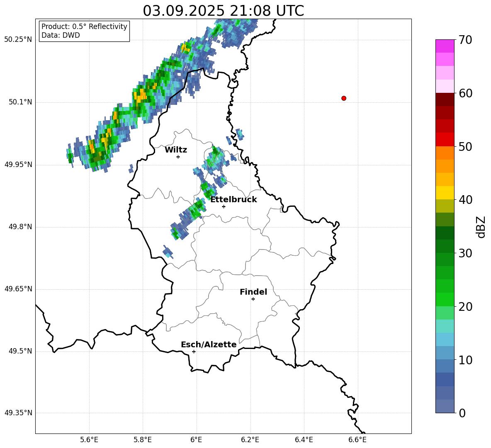Click the dBZ colorbar label

480,227
